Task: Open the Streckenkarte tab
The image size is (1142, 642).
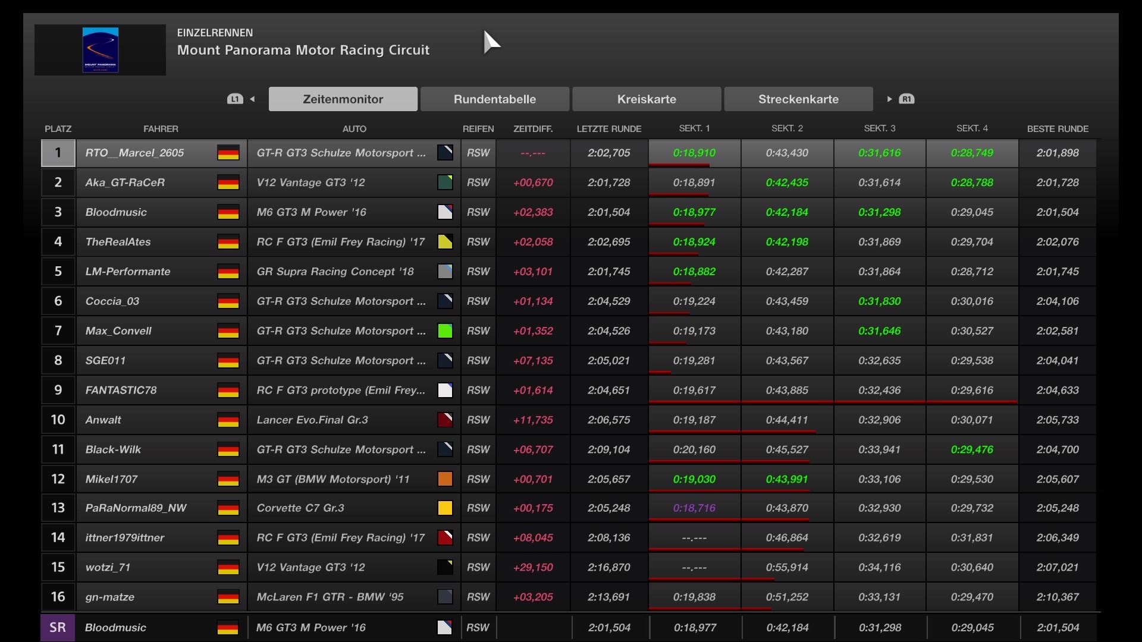Action: 798,99
